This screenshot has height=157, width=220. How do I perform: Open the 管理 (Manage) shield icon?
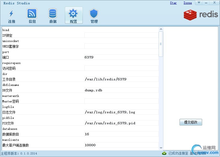pos(94,15)
